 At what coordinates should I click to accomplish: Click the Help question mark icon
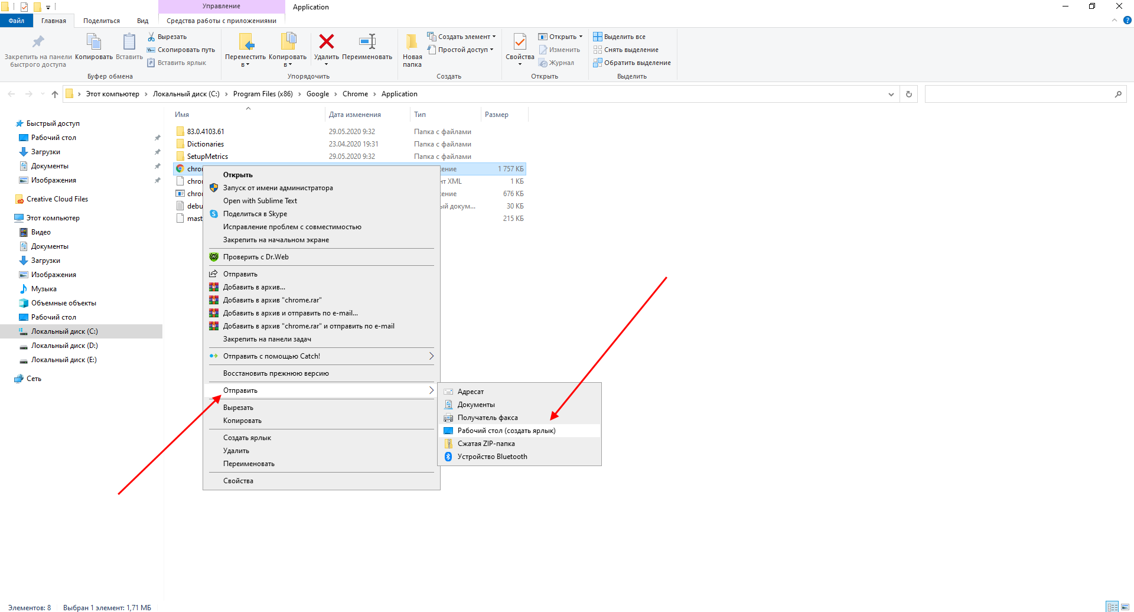(1127, 20)
